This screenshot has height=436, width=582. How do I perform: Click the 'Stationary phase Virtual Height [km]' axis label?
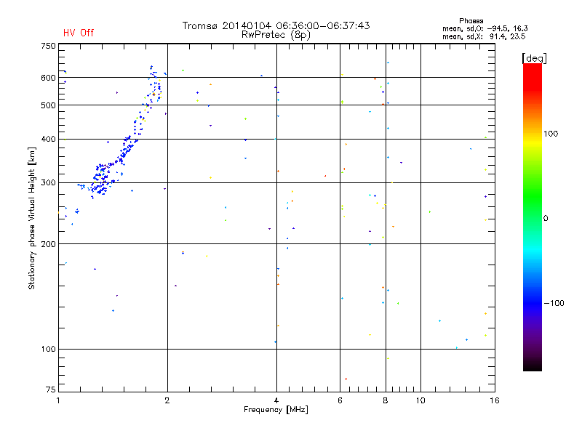(x=32, y=219)
